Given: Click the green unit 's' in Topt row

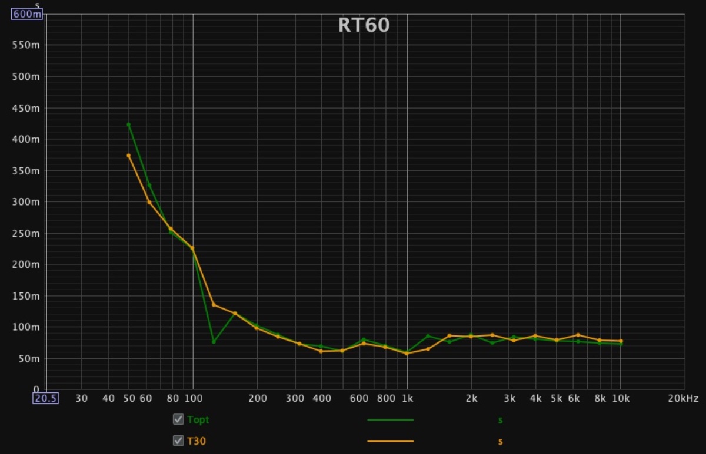Looking at the screenshot, I should [500, 420].
